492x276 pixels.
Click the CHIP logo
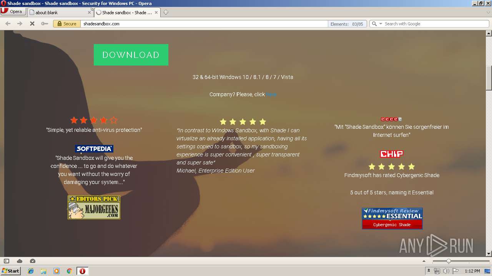tap(392, 154)
